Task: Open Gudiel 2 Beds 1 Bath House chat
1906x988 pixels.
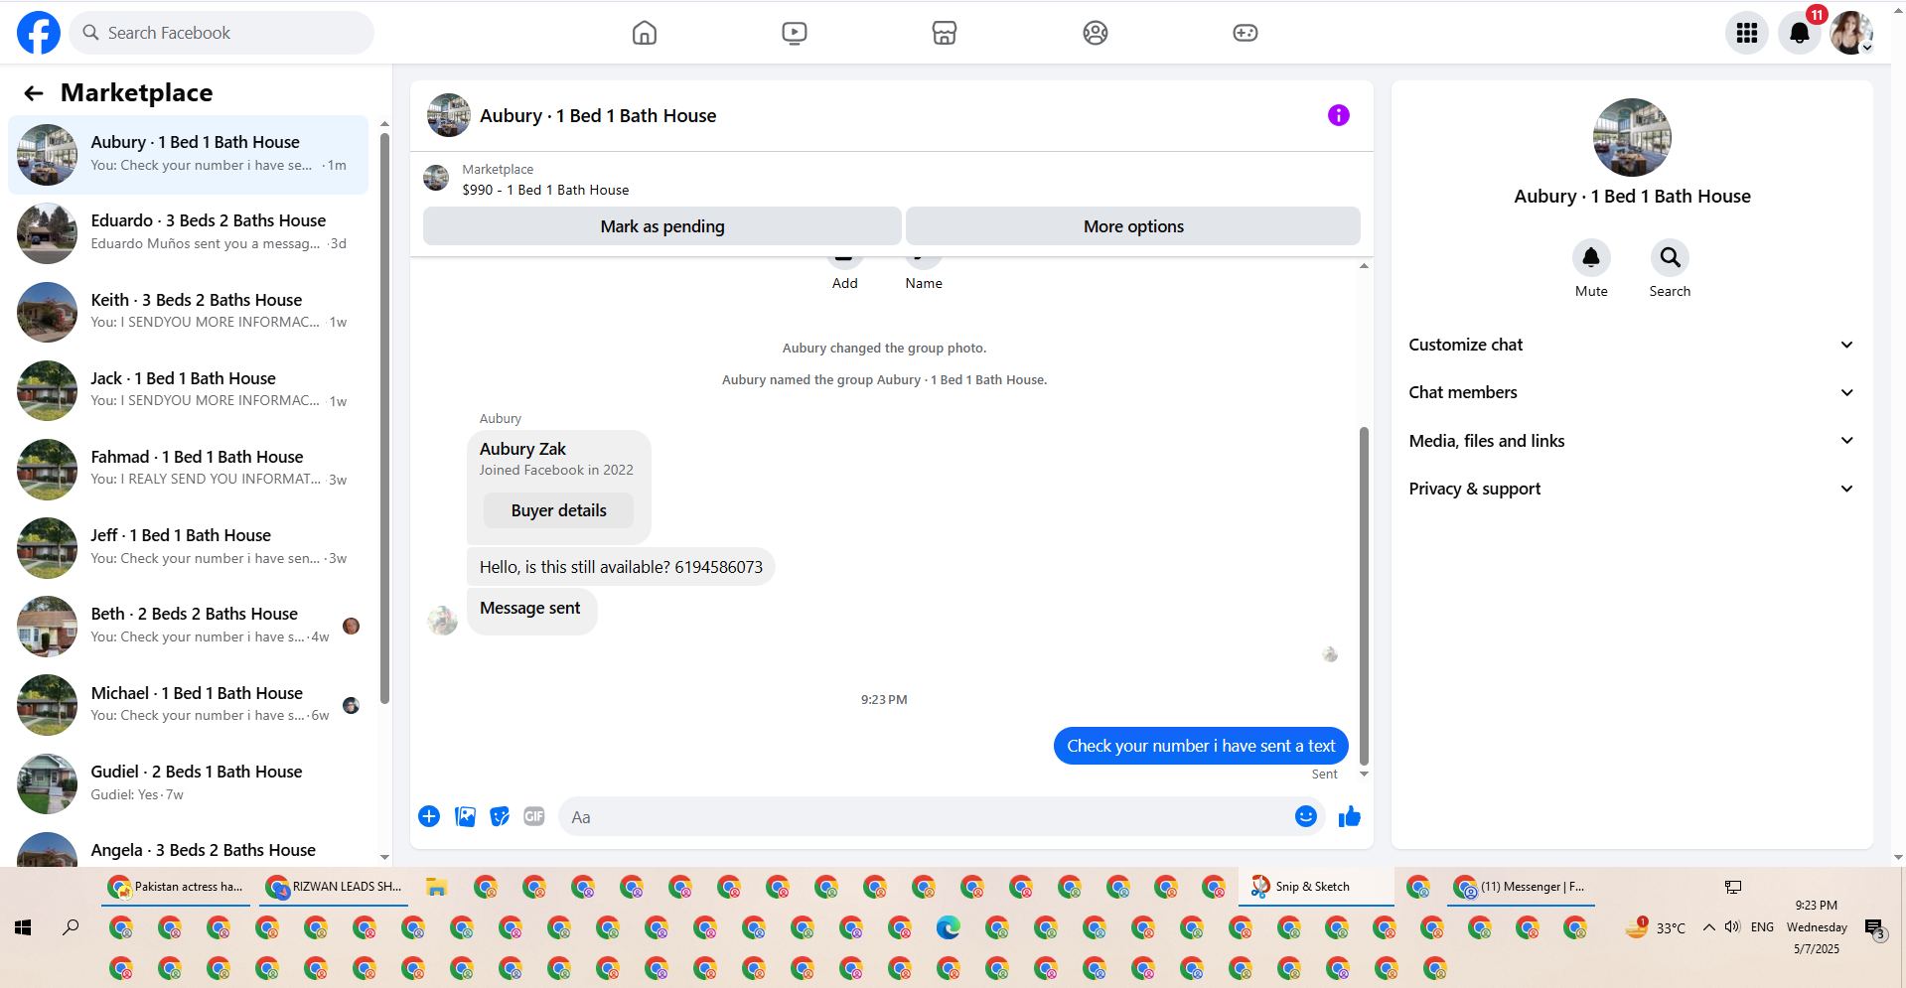Action: [x=189, y=783]
